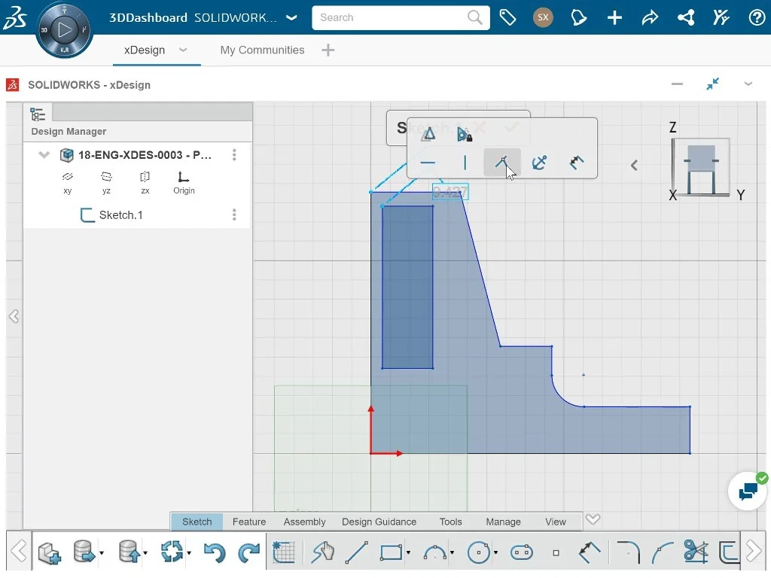Apply the Fix anchor constraint

(x=539, y=162)
